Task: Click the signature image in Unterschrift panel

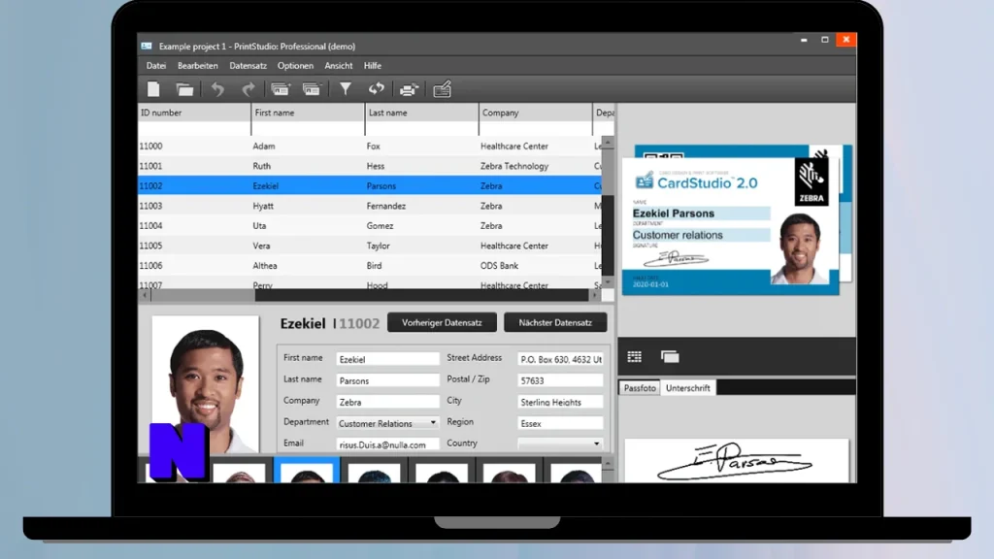Action: pyautogui.click(x=736, y=461)
